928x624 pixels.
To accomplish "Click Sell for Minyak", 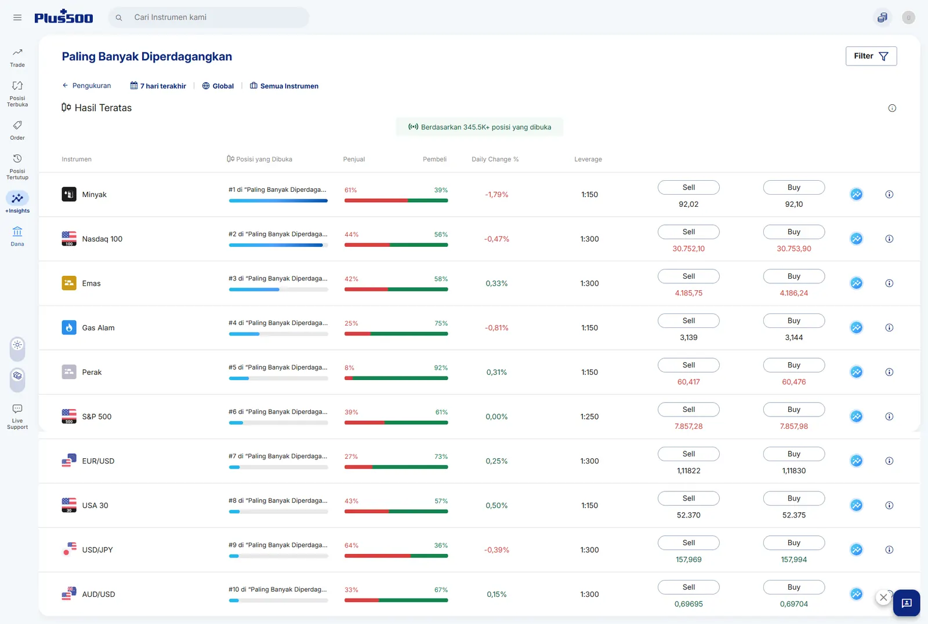I will click(688, 188).
